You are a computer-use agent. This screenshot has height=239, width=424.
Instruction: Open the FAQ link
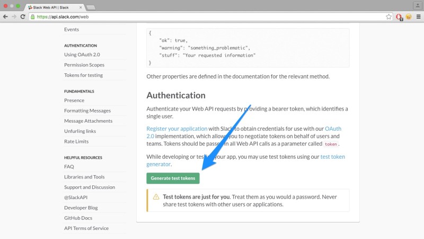coord(69,167)
